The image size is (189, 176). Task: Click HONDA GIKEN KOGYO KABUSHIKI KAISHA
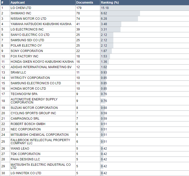pos(42,62)
